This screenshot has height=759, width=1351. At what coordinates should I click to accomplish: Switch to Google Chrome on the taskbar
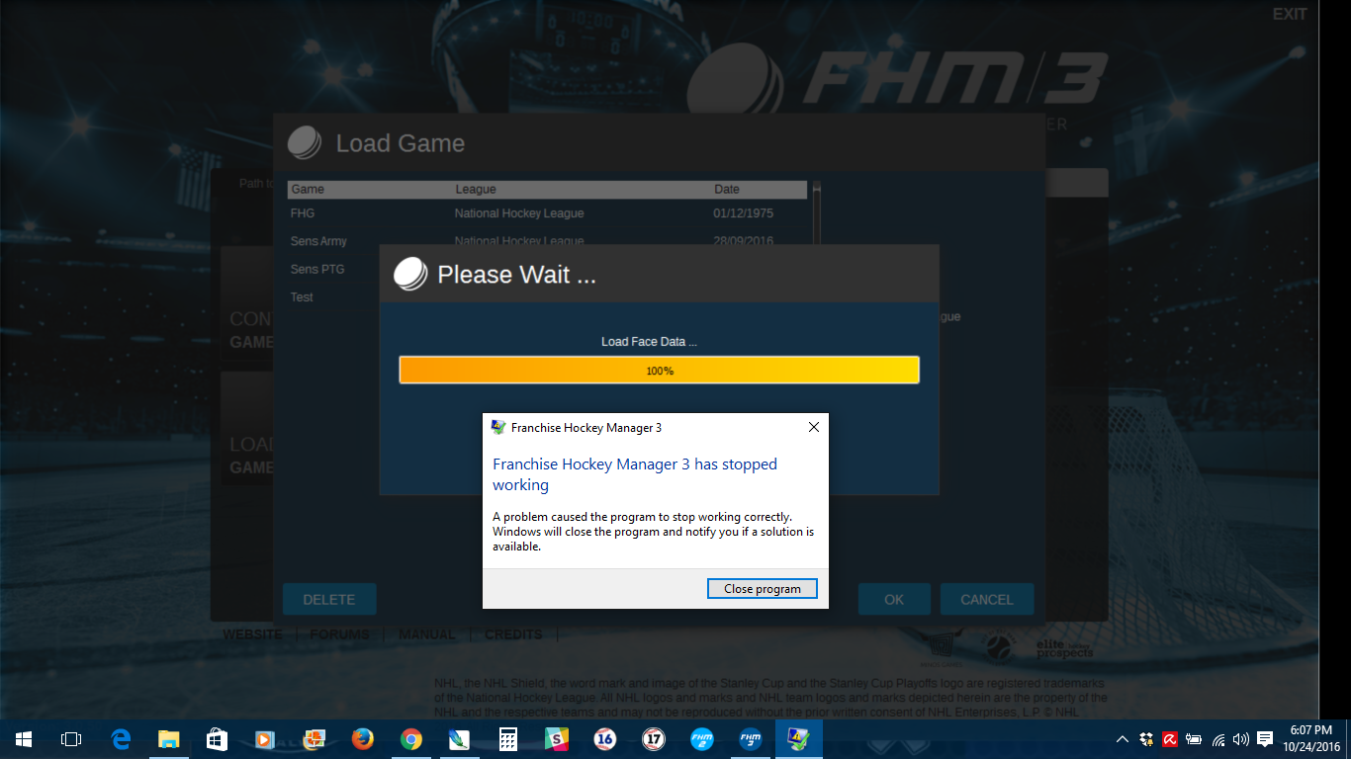point(411,739)
